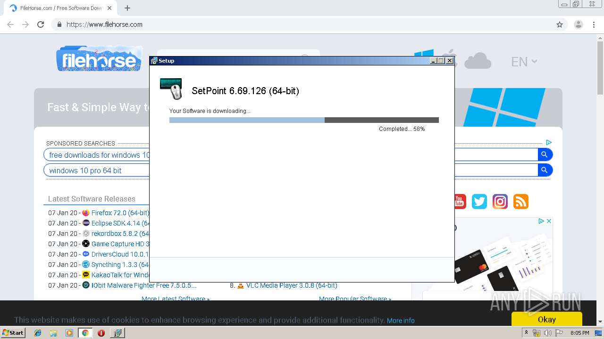604x339 pixels.
Task: Open sponsored search 'free downloads for windows 10'
Action: pyautogui.click(x=99, y=155)
